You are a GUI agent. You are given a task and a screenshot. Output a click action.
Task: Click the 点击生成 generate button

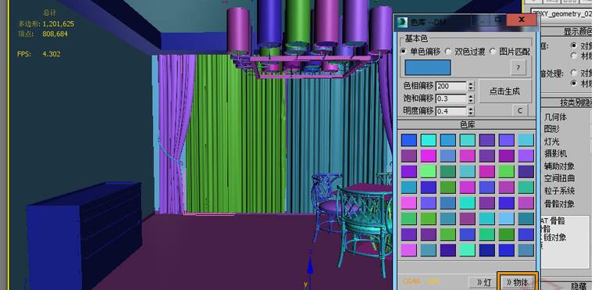point(504,91)
